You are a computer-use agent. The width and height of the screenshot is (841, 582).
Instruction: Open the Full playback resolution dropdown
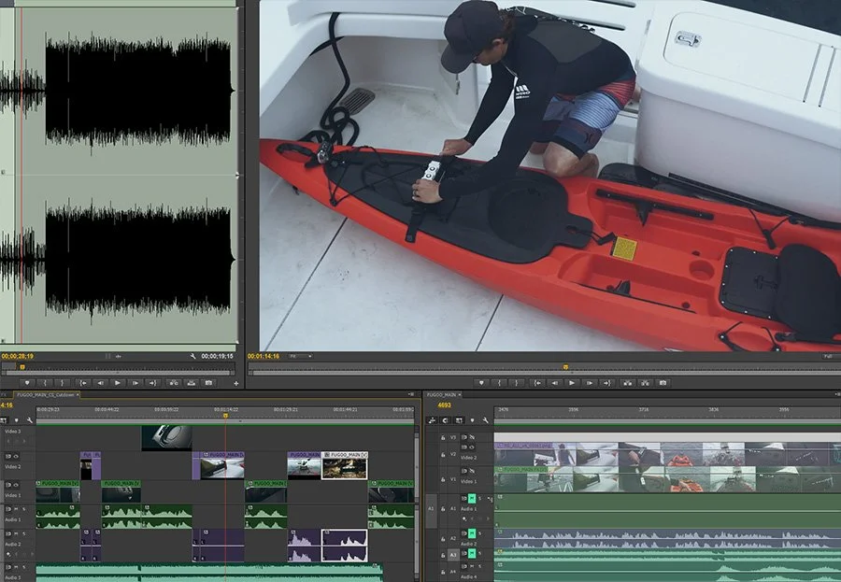pyautogui.click(x=829, y=356)
